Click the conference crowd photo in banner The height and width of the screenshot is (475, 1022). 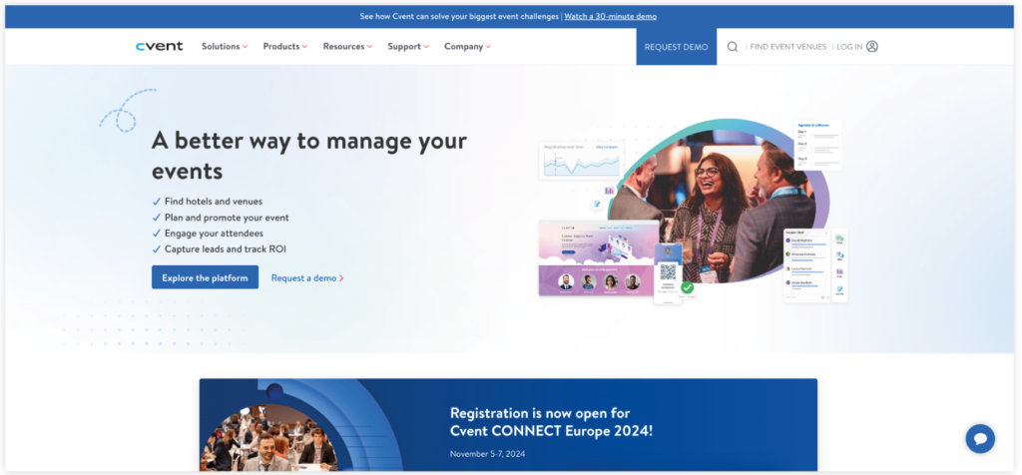tap(267, 438)
